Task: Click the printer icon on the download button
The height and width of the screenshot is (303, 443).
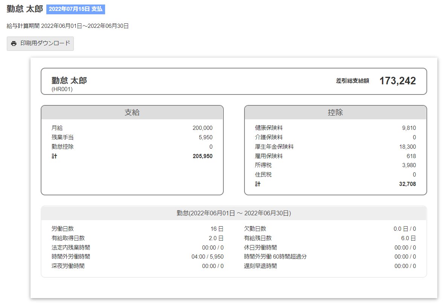Action: [x=14, y=43]
